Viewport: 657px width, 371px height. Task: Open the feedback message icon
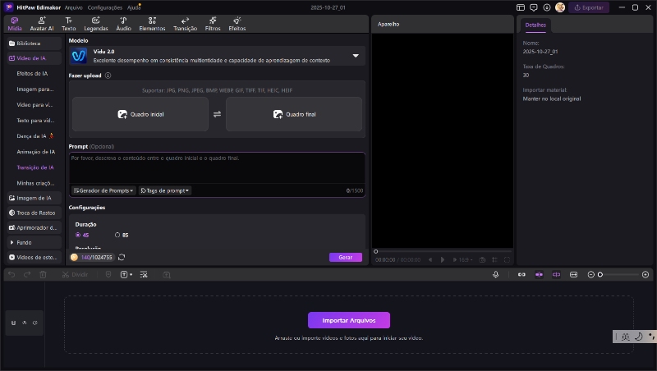pyautogui.click(x=534, y=7)
